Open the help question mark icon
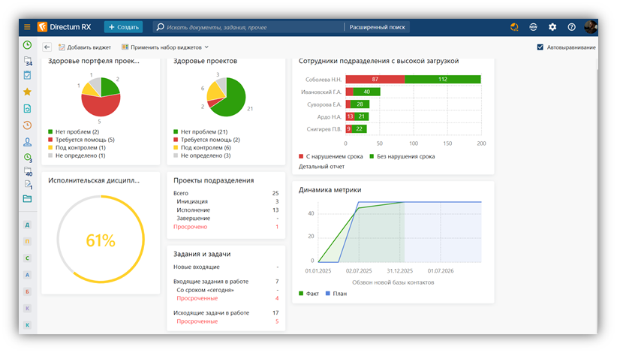The image size is (617, 353). (x=571, y=27)
